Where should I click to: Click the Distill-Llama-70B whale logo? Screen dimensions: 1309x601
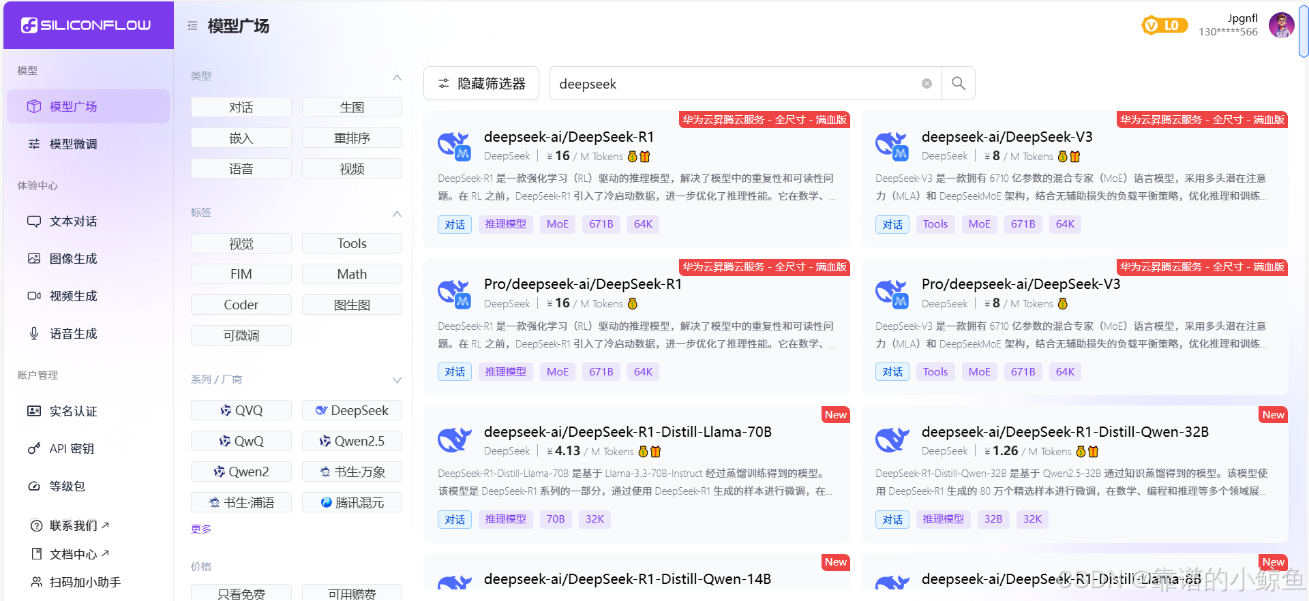[454, 440]
